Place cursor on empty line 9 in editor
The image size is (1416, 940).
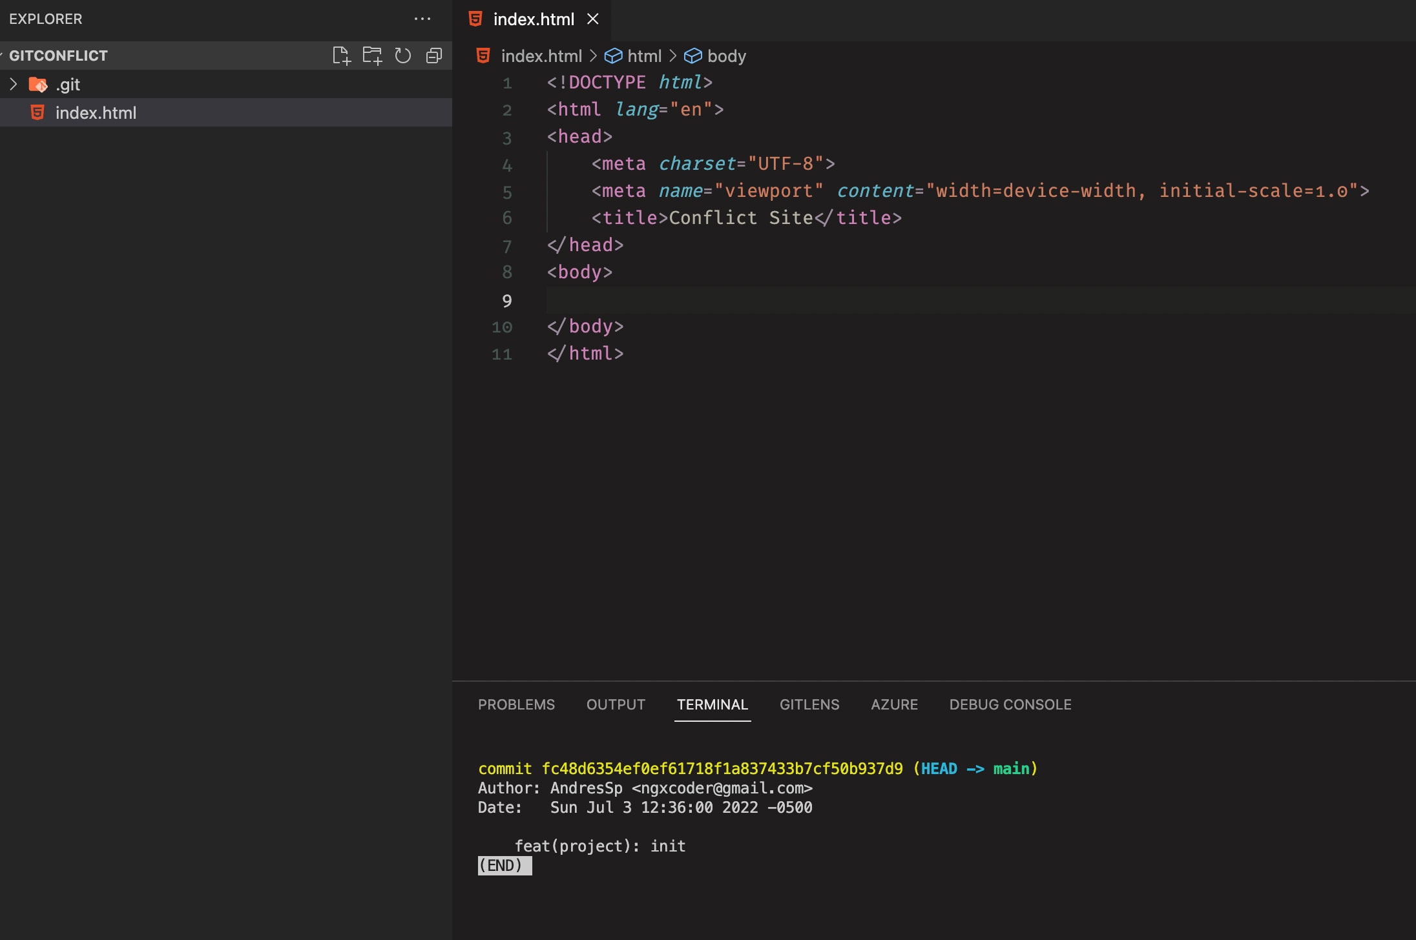(981, 300)
